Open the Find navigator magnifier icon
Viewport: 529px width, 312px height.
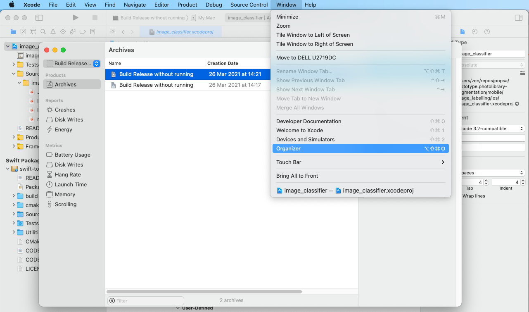[x=43, y=32]
